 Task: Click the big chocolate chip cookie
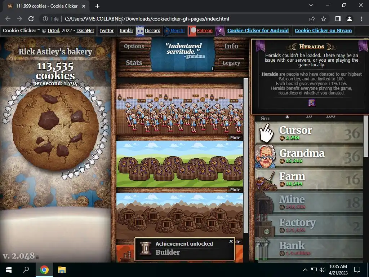[55, 128]
